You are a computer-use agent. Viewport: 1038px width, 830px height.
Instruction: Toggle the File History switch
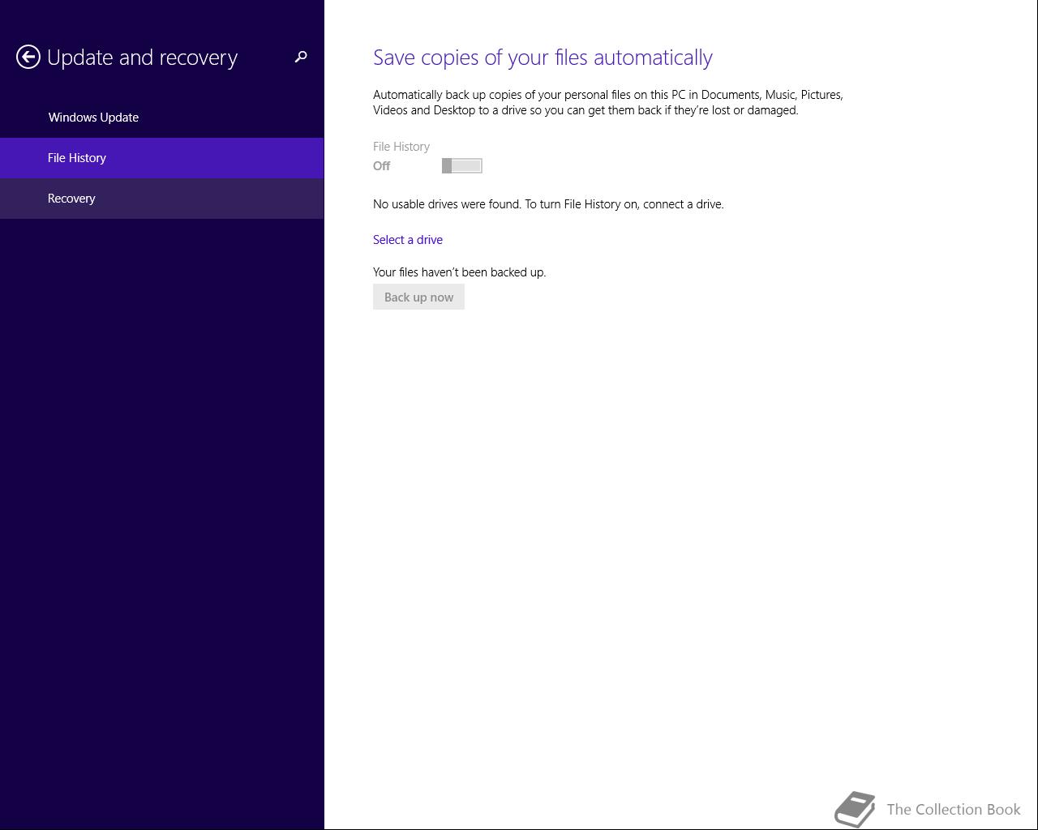(x=462, y=166)
